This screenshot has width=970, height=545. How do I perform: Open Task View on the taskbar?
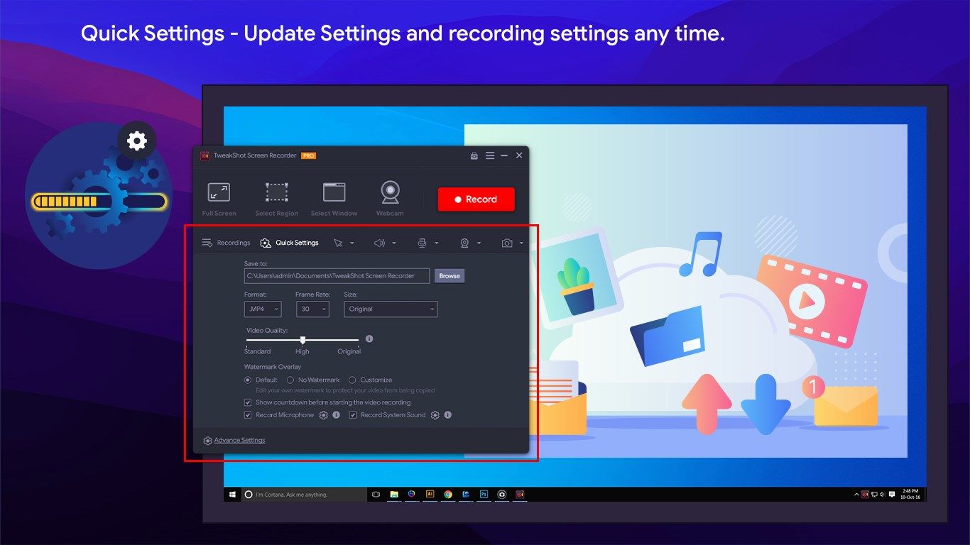pos(376,494)
